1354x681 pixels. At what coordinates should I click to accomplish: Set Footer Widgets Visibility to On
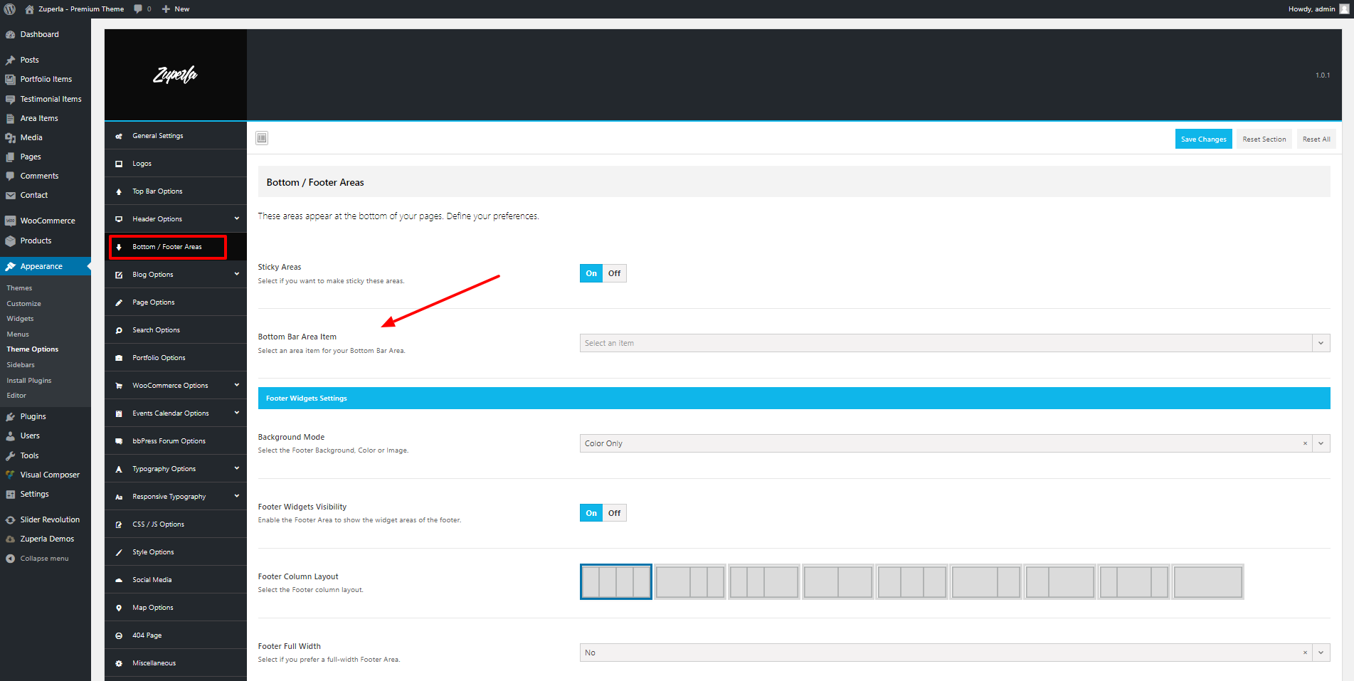point(591,513)
